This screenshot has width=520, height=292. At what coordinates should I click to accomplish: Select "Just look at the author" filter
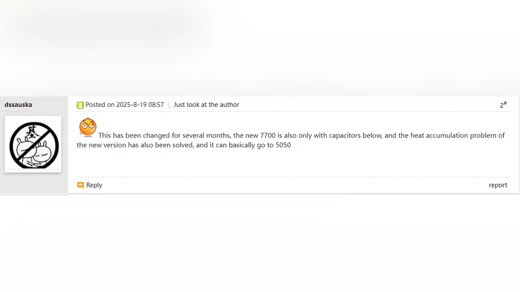(x=206, y=105)
